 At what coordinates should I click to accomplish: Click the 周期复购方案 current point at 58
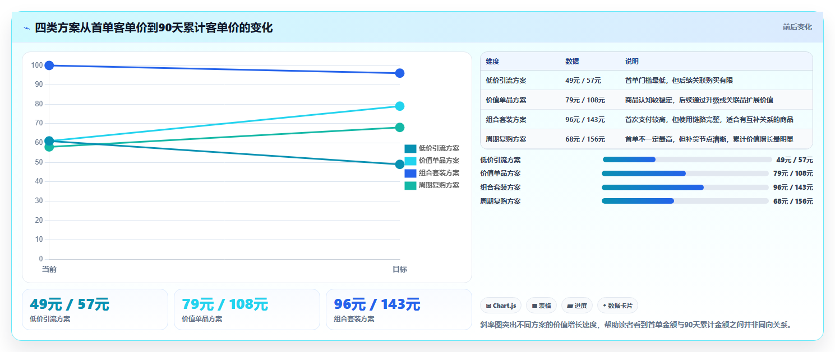click(49, 147)
